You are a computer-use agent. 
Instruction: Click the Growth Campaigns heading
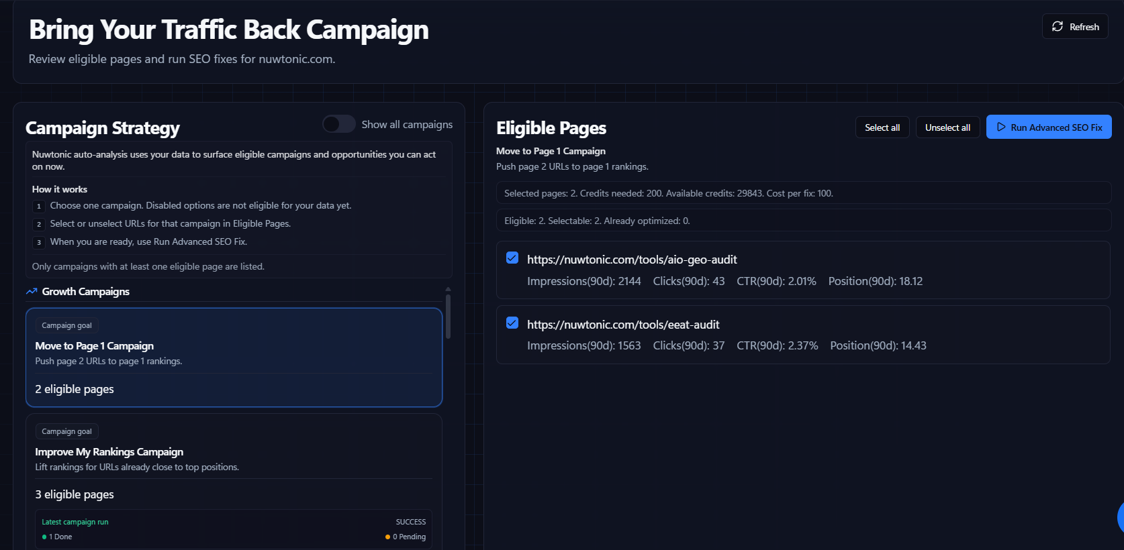tap(86, 291)
